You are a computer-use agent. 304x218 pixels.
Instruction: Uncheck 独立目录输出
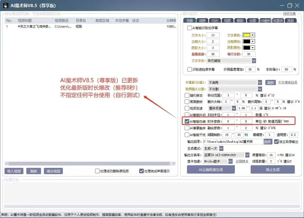click(x=276, y=142)
